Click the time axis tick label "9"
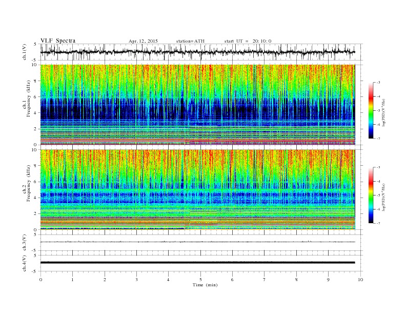 click(x=328, y=280)
